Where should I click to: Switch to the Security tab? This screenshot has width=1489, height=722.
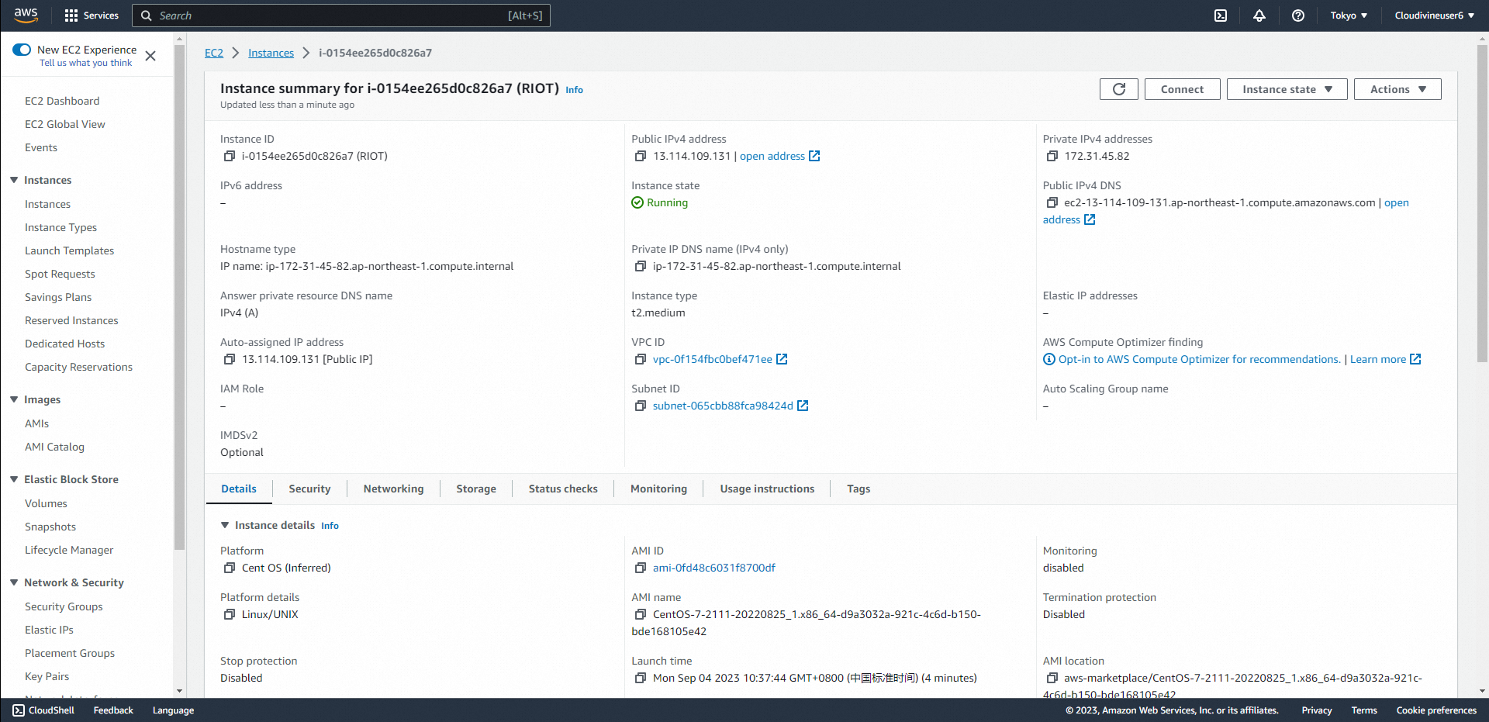(x=309, y=489)
